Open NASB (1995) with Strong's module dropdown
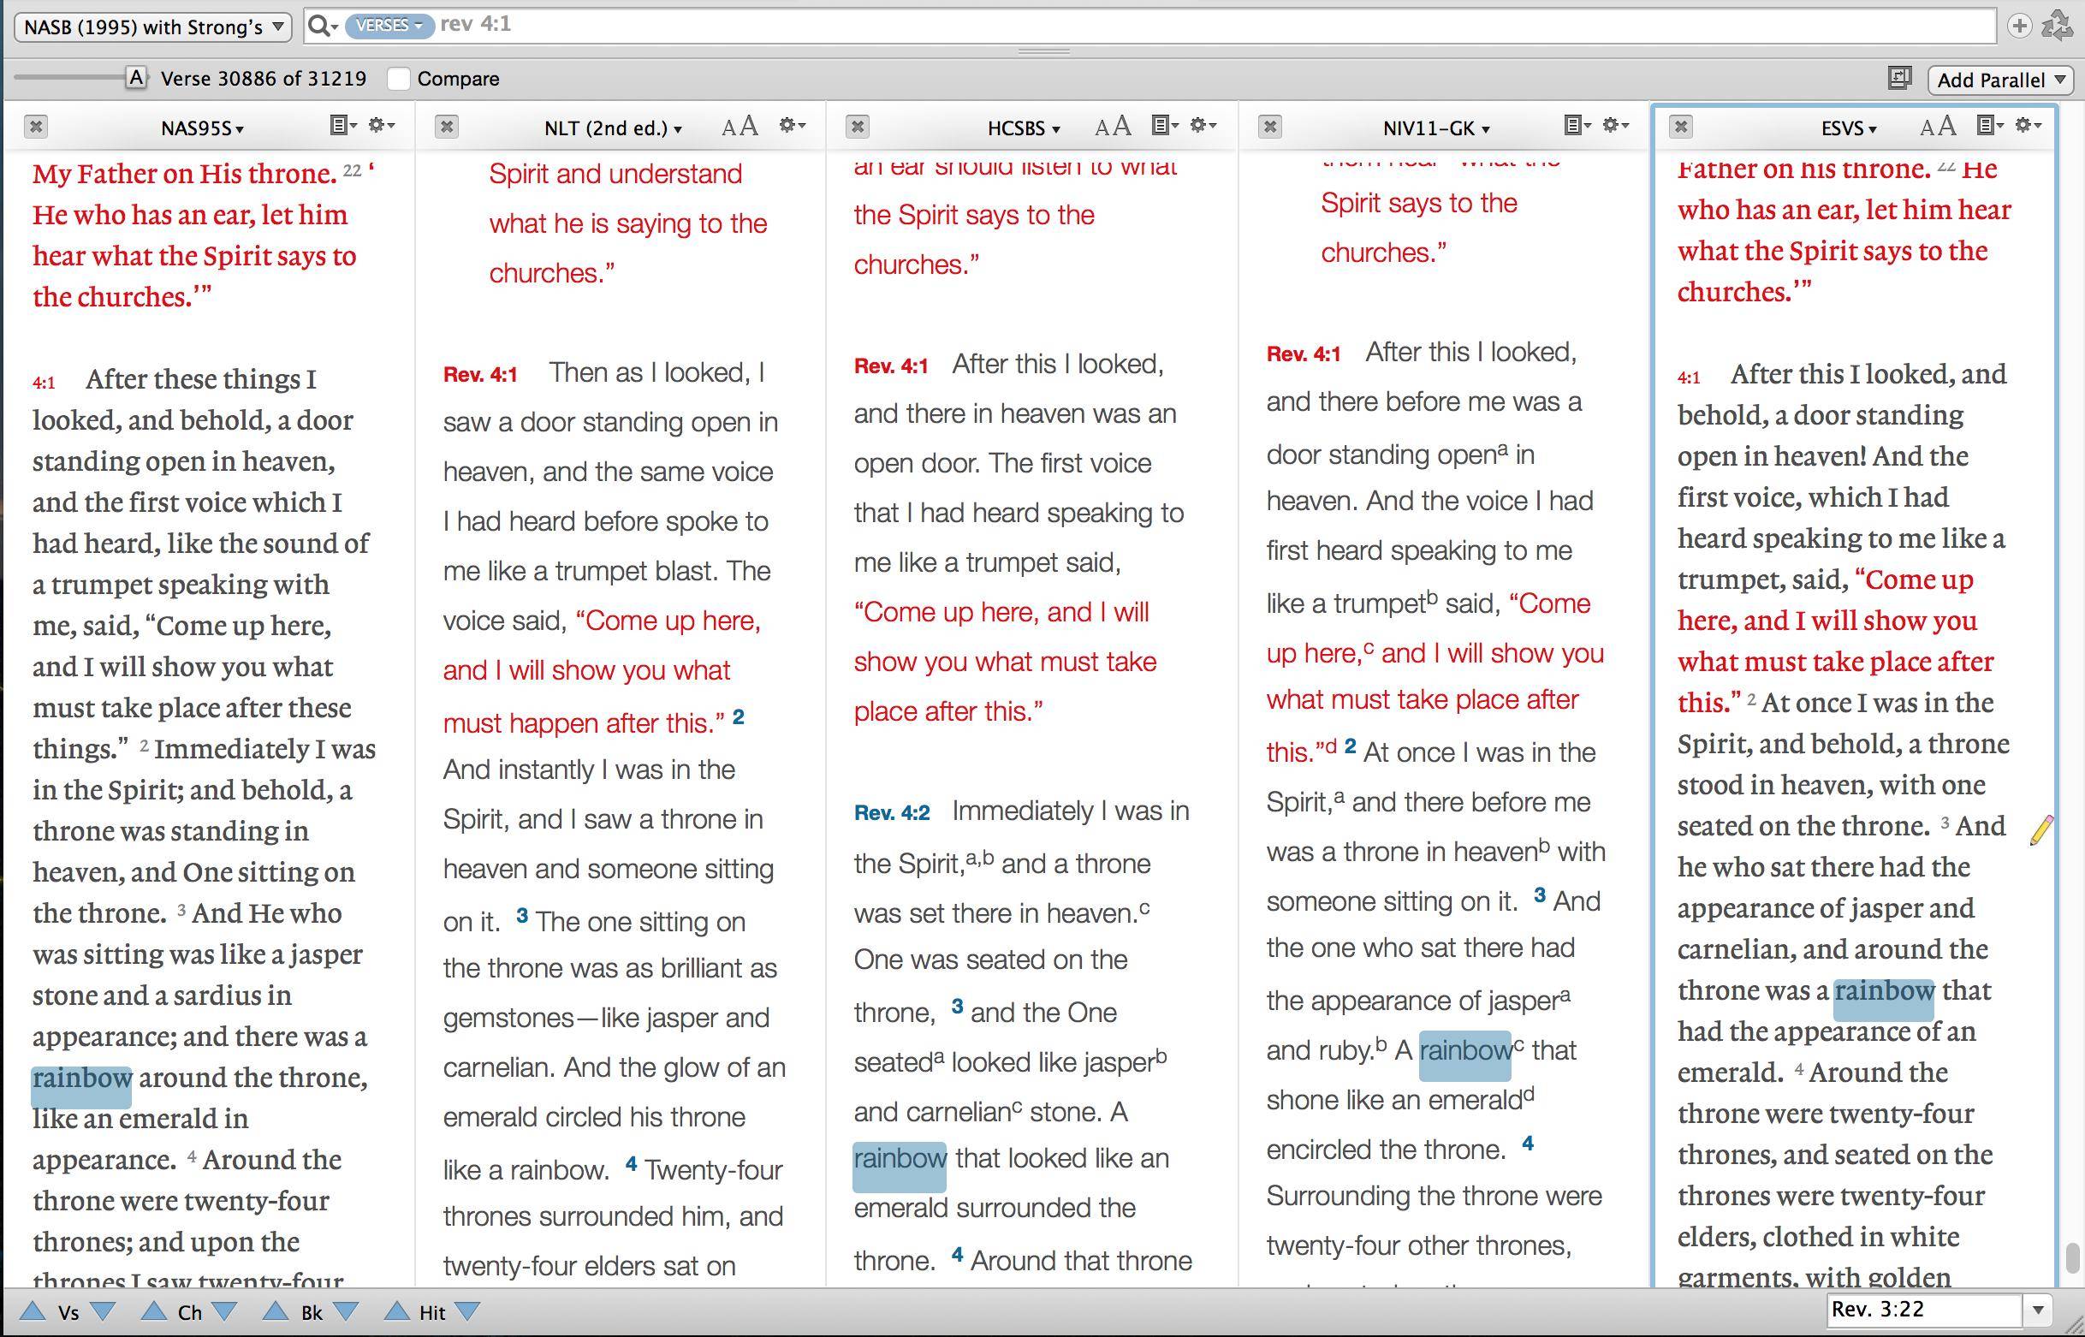This screenshot has width=2085, height=1337. pyautogui.click(x=152, y=27)
